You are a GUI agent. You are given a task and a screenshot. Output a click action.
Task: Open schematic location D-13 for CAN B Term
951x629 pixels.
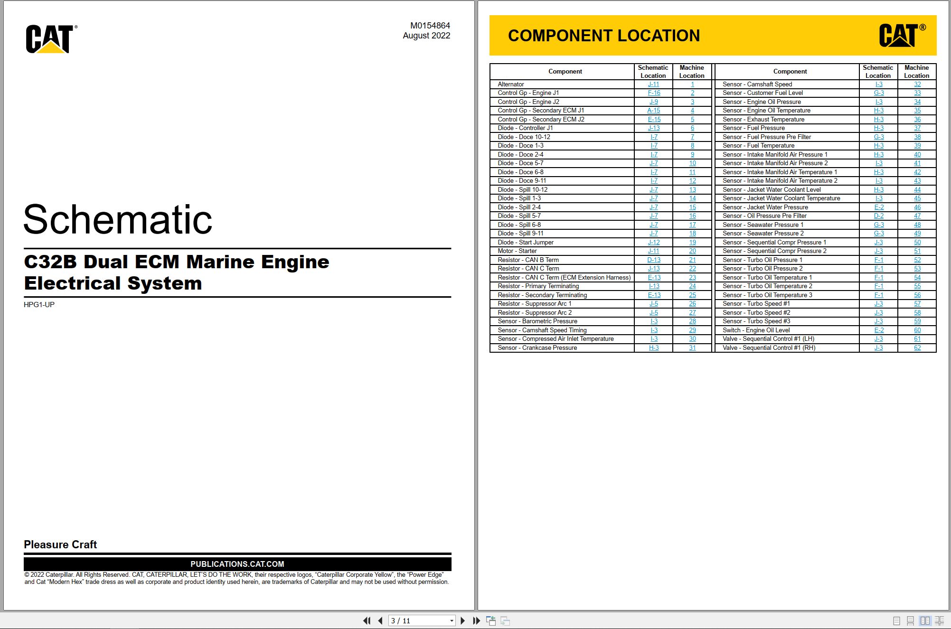[x=654, y=260]
